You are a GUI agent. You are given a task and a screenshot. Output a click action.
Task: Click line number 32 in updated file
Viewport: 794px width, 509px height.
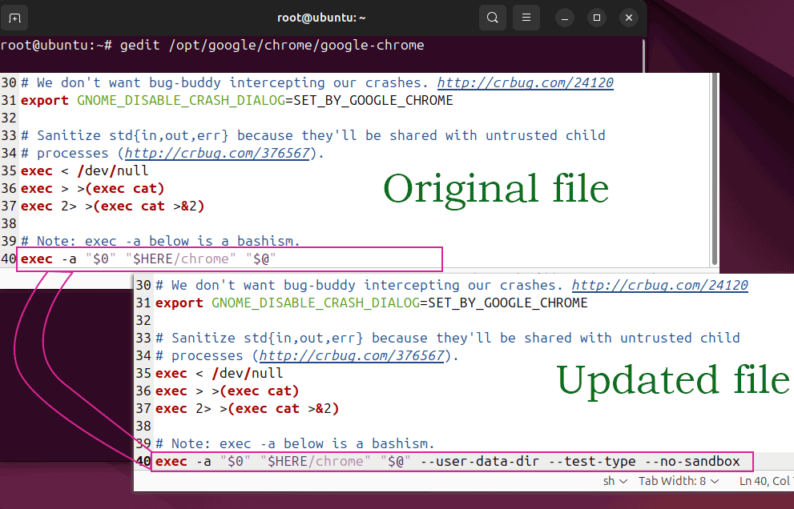143,320
